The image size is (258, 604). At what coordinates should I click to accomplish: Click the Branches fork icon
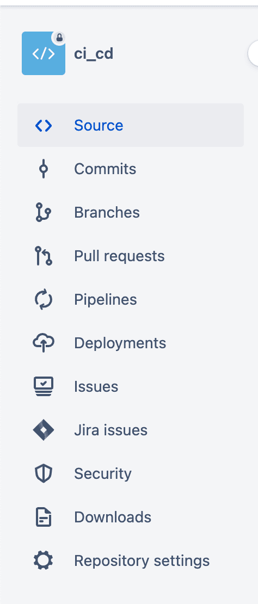[44, 212]
